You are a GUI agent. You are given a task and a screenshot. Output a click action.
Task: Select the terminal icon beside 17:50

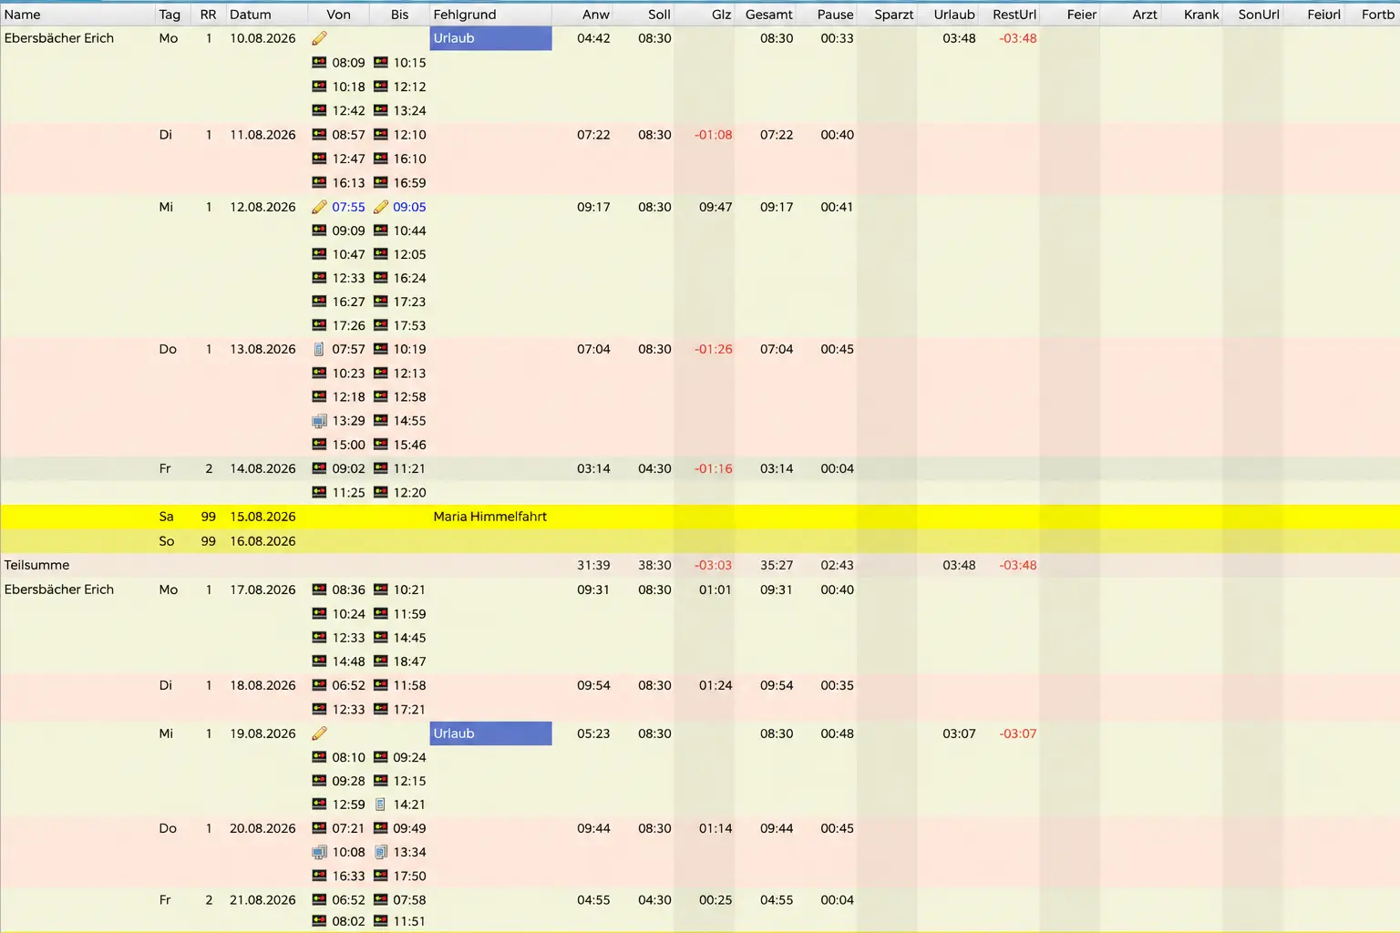click(x=381, y=876)
